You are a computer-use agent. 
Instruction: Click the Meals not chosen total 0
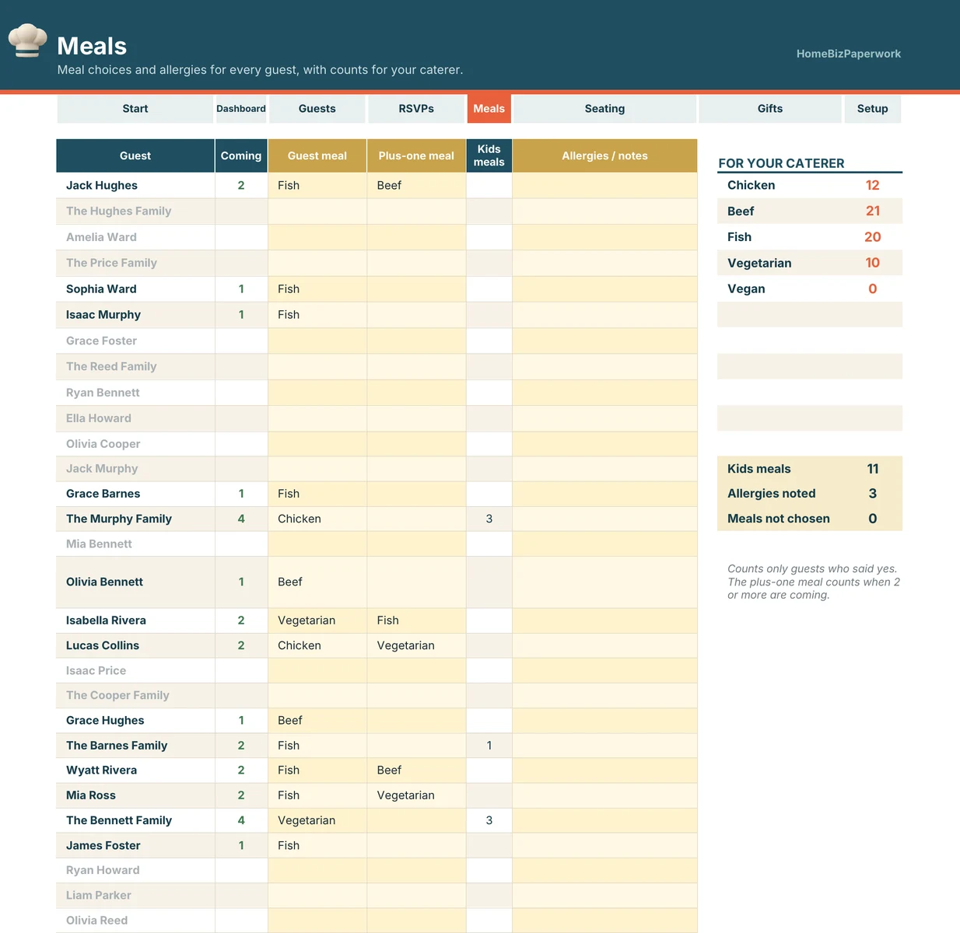tap(873, 519)
